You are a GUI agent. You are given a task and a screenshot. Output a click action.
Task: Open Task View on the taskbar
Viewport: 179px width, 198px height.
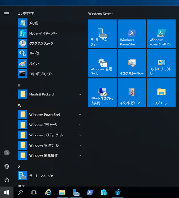34,192
